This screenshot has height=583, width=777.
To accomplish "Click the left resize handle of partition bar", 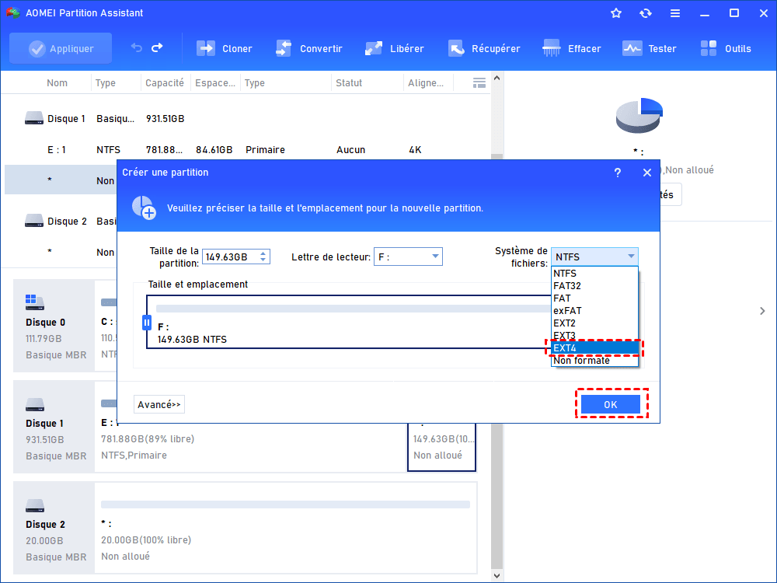I will (147, 323).
